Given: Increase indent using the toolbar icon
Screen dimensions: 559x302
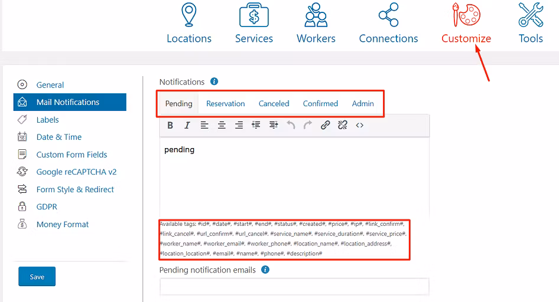Looking at the screenshot, I should pyautogui.click(x=273, y=125).
